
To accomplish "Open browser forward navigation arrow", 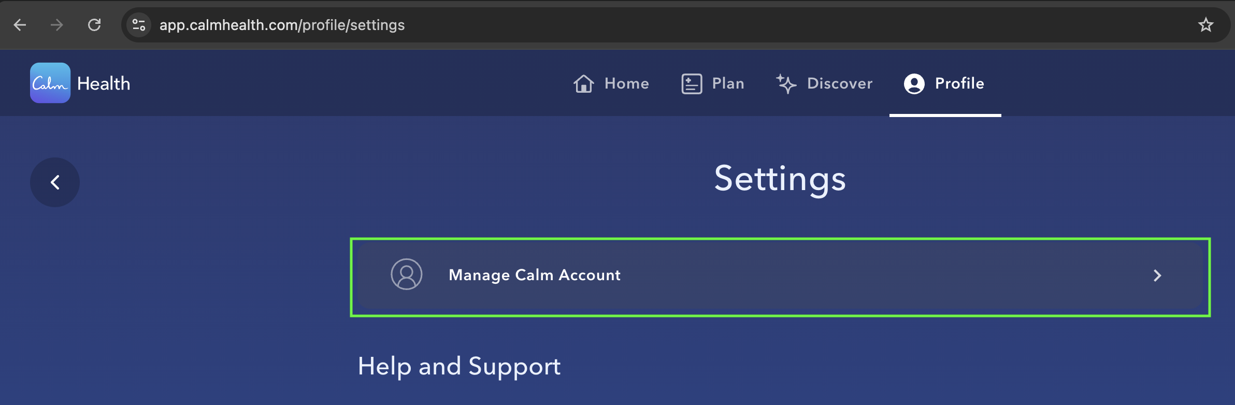I will [x=57, y=24].
